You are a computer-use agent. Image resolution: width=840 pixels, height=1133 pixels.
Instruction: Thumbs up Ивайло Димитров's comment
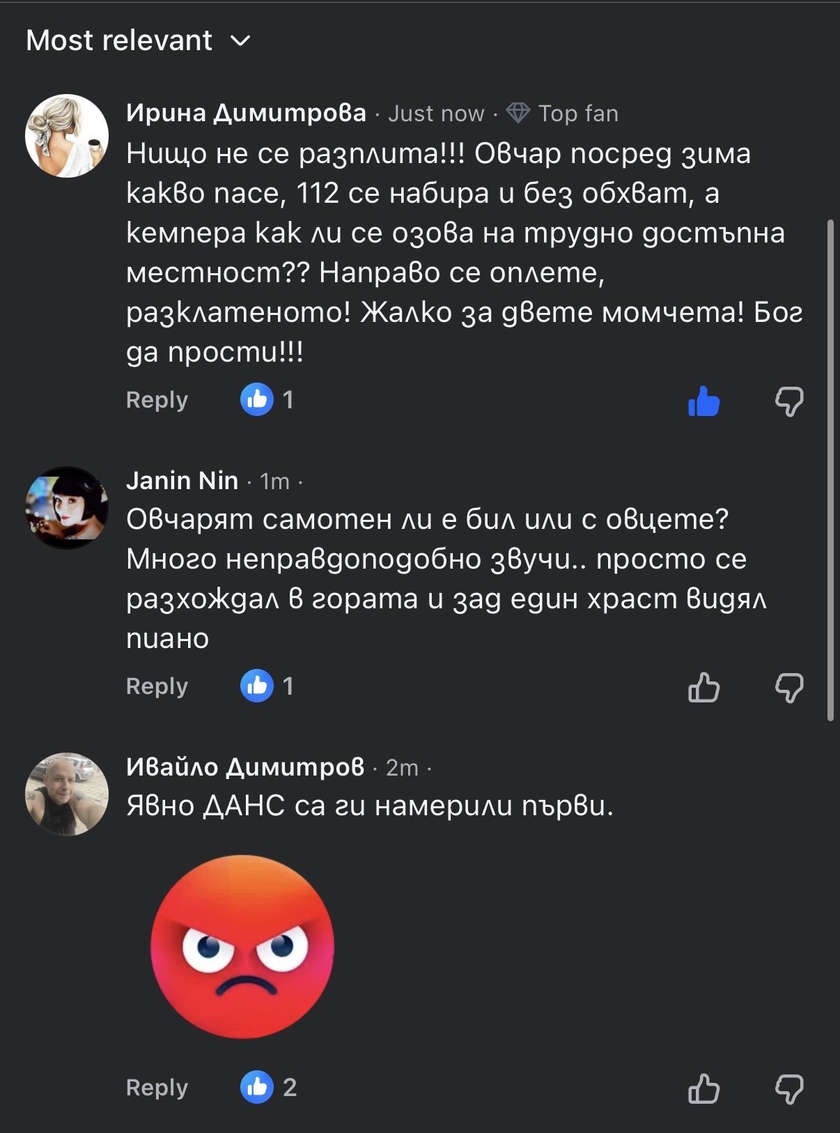coord(703,1089)
